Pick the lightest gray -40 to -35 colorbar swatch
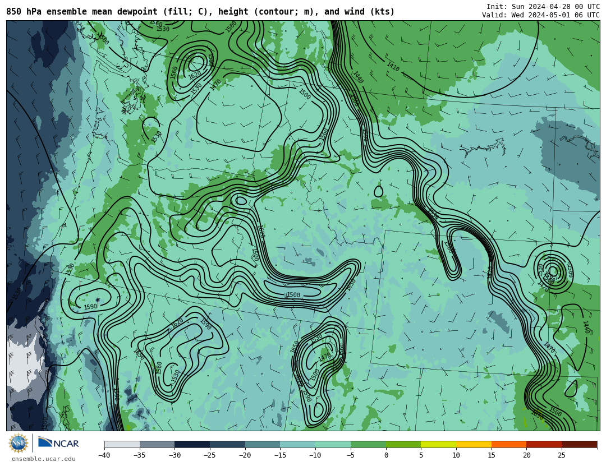Image resolution: width=606 pixels, height=466 pixels. tap(122, 444)
